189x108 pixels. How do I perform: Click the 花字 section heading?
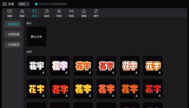click(29, 52)
